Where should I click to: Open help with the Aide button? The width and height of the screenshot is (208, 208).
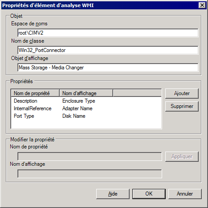pos(113,194)
